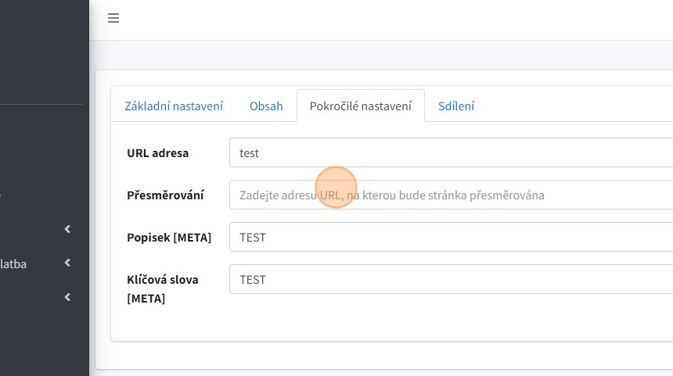Switch to the Základní nastavení tab
This screenshot has width=673, height=376.
pyautogui.click(x=174, y=106)
